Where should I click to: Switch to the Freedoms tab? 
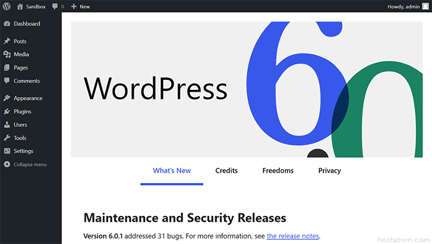[x=278, y=171]
